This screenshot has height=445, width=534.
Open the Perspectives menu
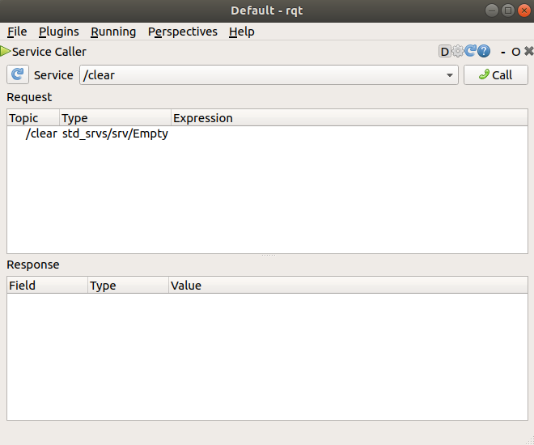[183, 32]
